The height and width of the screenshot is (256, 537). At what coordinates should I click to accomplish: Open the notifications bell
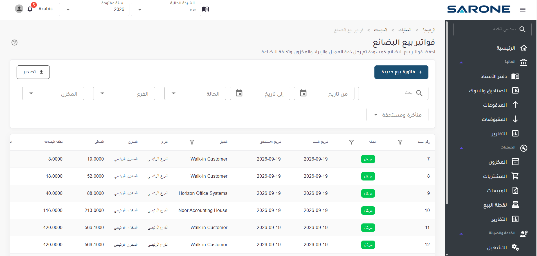tap(30, 9)
